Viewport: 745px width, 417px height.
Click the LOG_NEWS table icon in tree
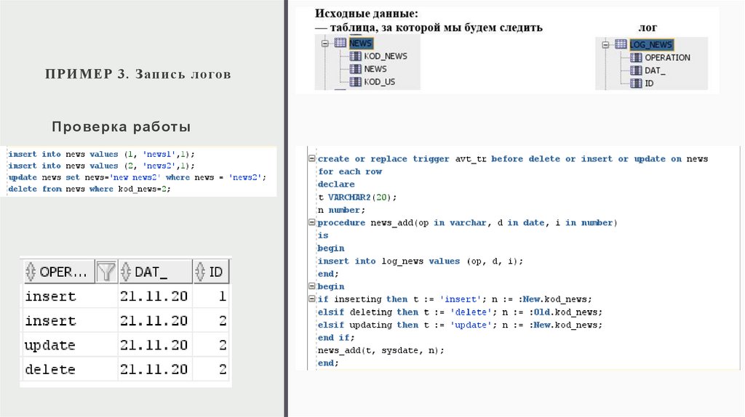pyautogui.click(x=621, y=44)
